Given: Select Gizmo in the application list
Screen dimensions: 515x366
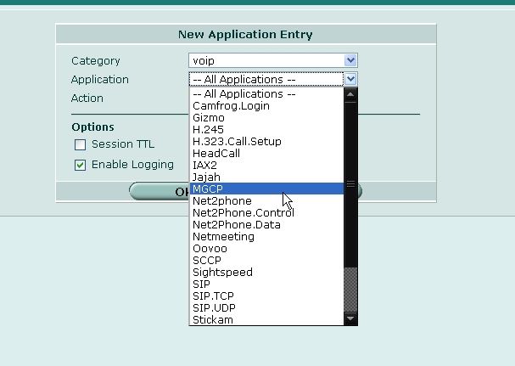Looking at the screenshot, I should click(x=266, y=118).
